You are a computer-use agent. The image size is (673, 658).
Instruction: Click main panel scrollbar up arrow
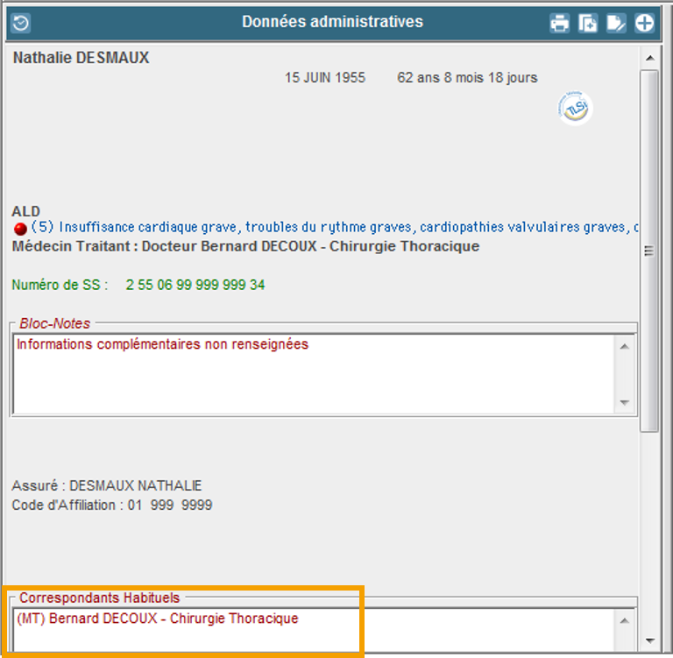[x=649, y=58]
